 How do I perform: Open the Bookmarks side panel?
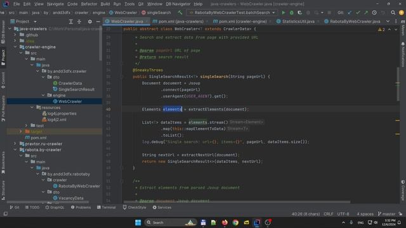[3, 162]
